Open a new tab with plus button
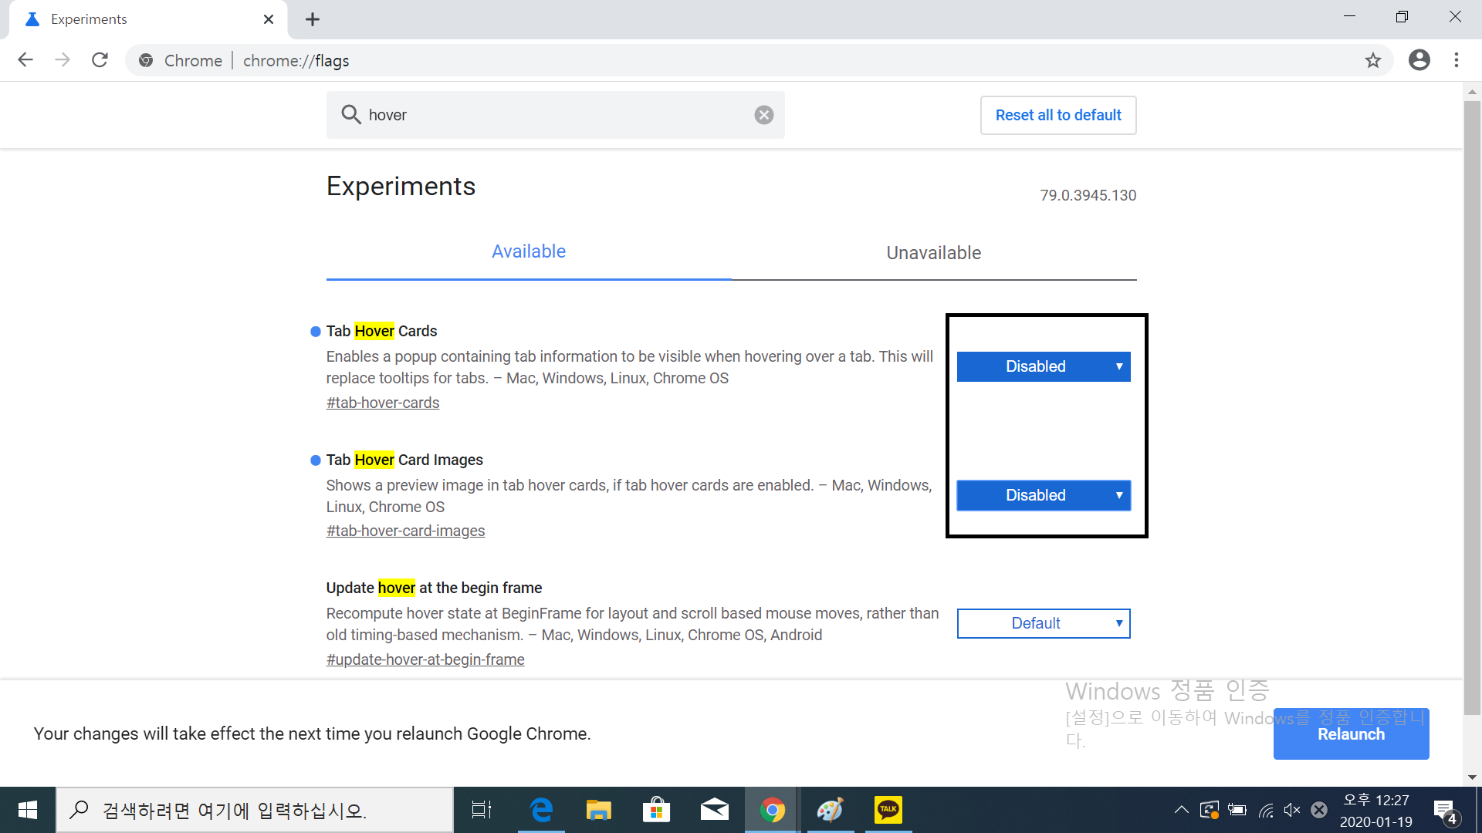This screenshot has height=833, width=1482. [x=313, y=19]
